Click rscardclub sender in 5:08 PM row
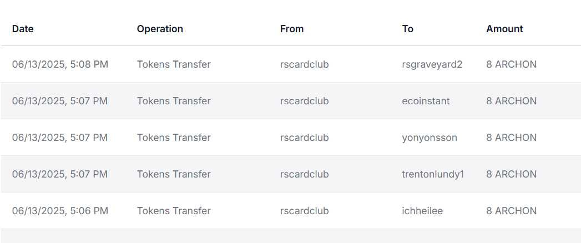Image resolution: width=581 pixels, height=243 pixels. [x=304, y=64]
